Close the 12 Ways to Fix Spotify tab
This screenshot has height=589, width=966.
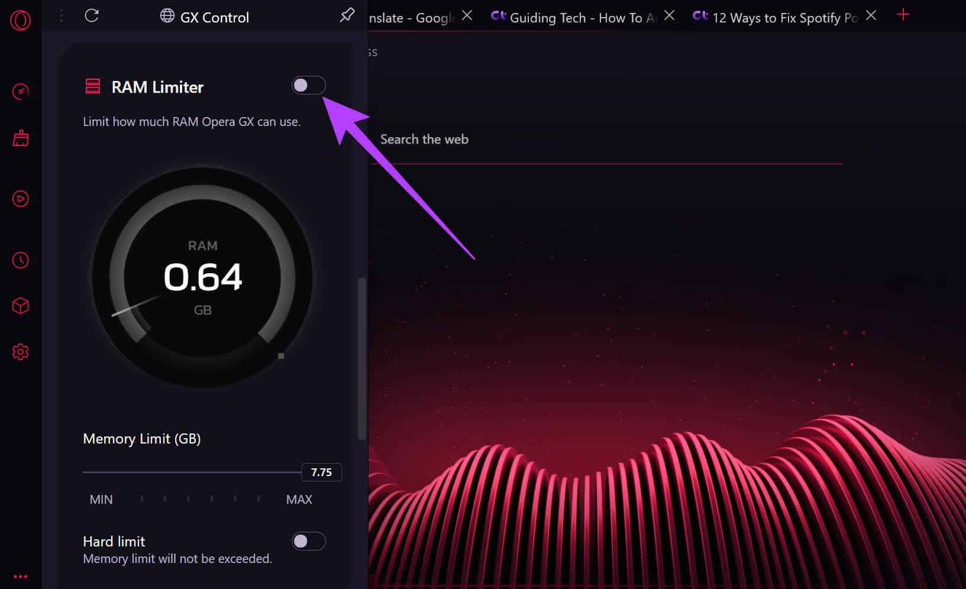point(871,15)
